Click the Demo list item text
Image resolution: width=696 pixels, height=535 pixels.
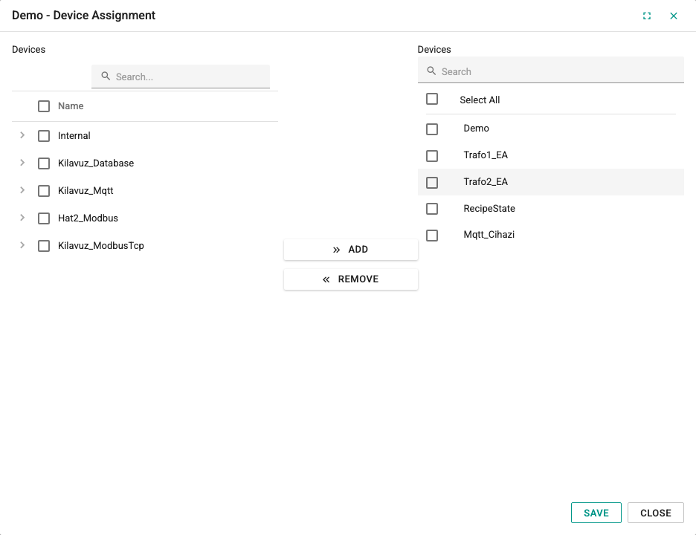(x=477, y=129)
